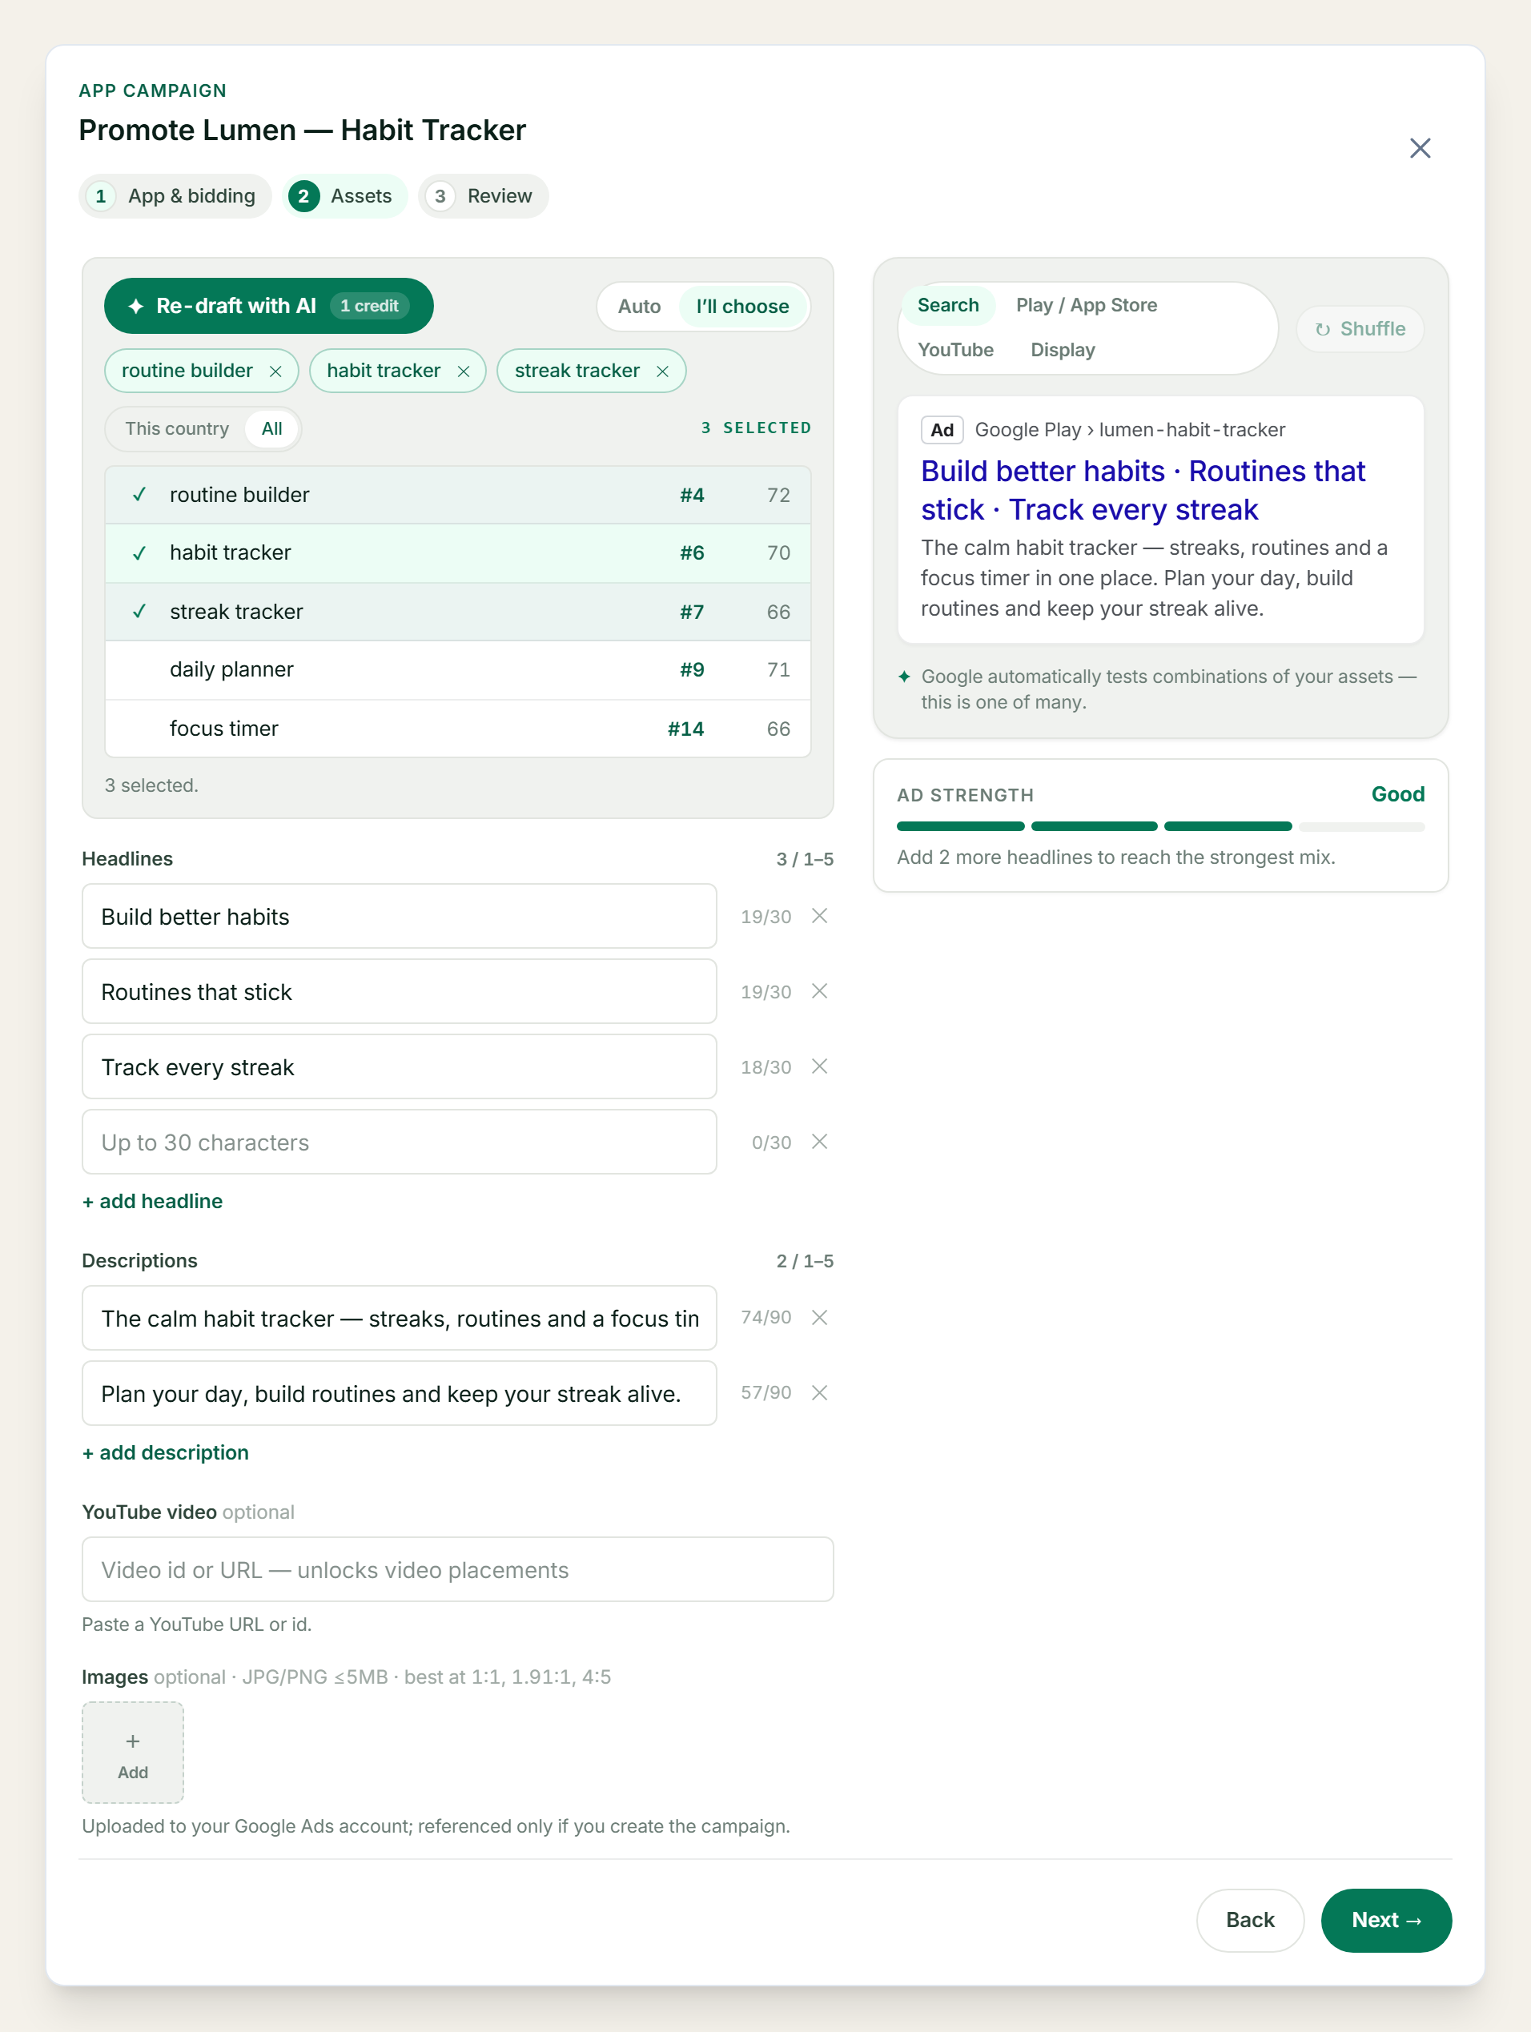Edit the 'Track every streak' headline field
Screen dimensions: 1531x2032
coord(399,1066)
